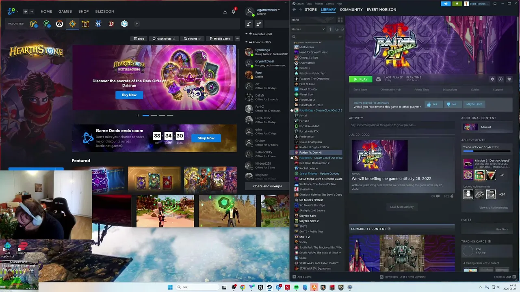
Task: Collapse the Friends 3/29 group
Action: coord(246,42)
